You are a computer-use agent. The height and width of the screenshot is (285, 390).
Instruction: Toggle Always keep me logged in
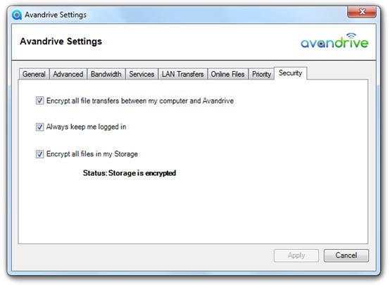(x=40, y=127)
